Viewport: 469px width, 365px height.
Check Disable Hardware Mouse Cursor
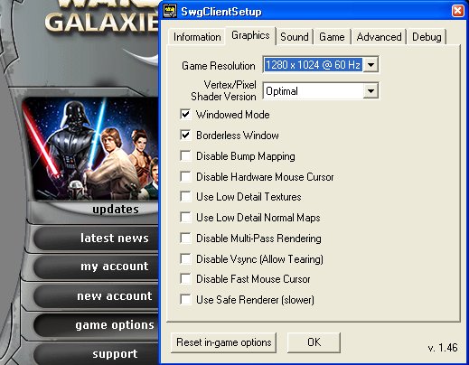click(185, 176)
